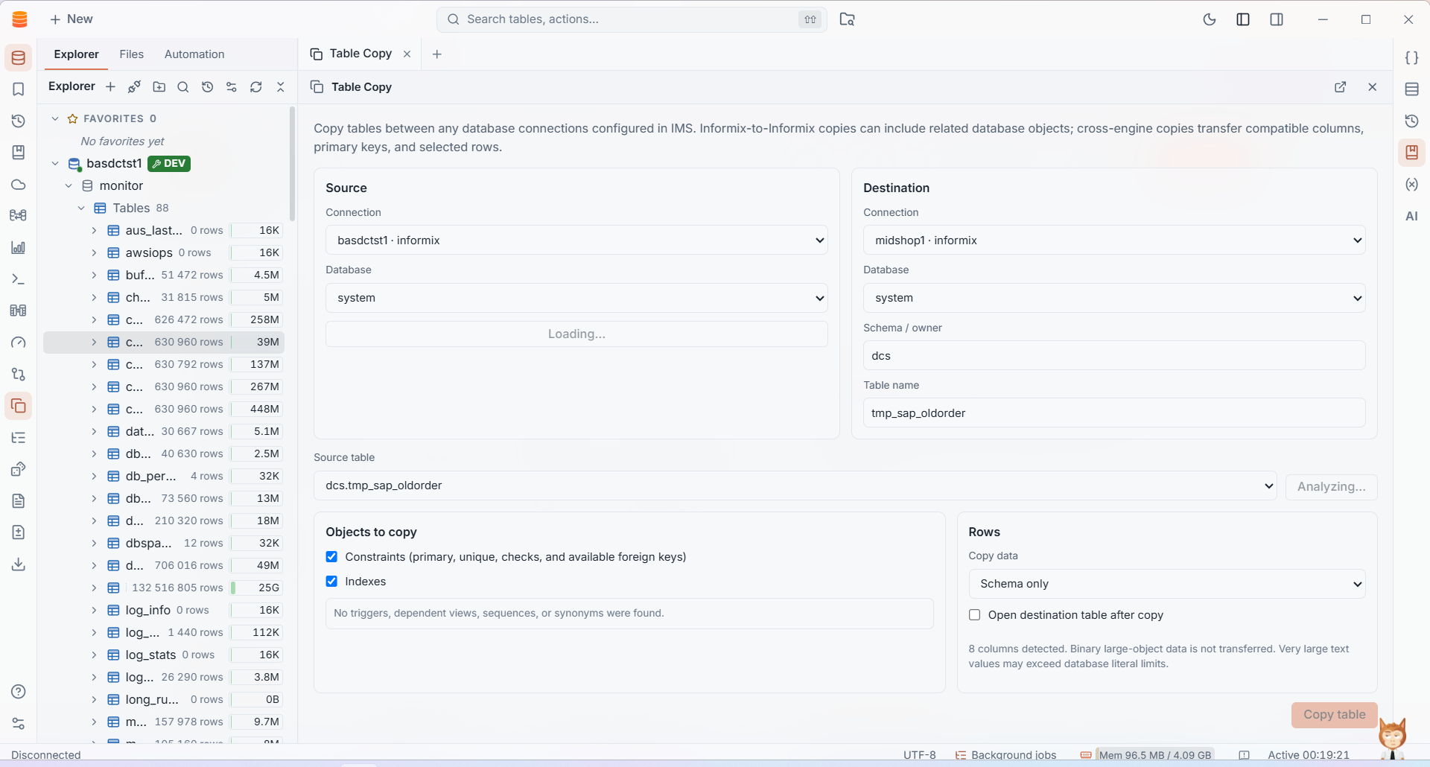Expand the awsiops table row
Image resolution: width=1430 pixels, height=767 pixels.
[94, 252]
